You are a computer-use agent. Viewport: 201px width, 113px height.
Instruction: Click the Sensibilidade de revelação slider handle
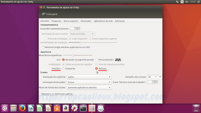coord(80,43)
